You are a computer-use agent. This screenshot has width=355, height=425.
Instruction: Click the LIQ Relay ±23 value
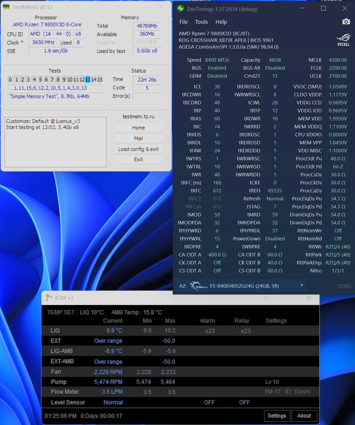[x=245, y=331]
